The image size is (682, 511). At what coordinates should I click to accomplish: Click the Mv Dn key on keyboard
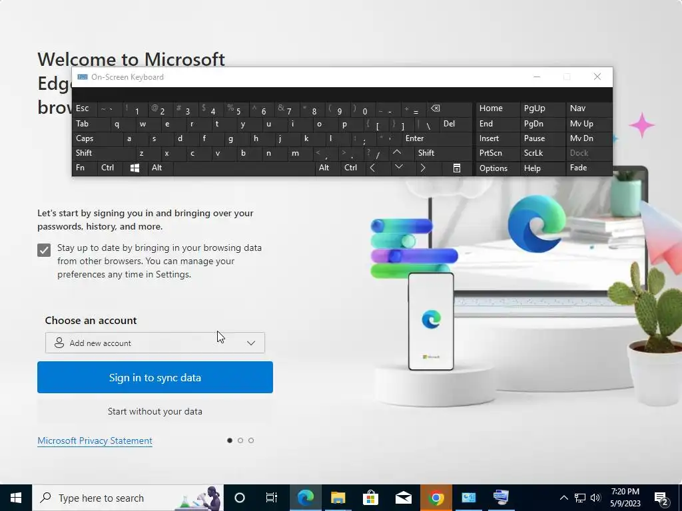coord(589,138)
